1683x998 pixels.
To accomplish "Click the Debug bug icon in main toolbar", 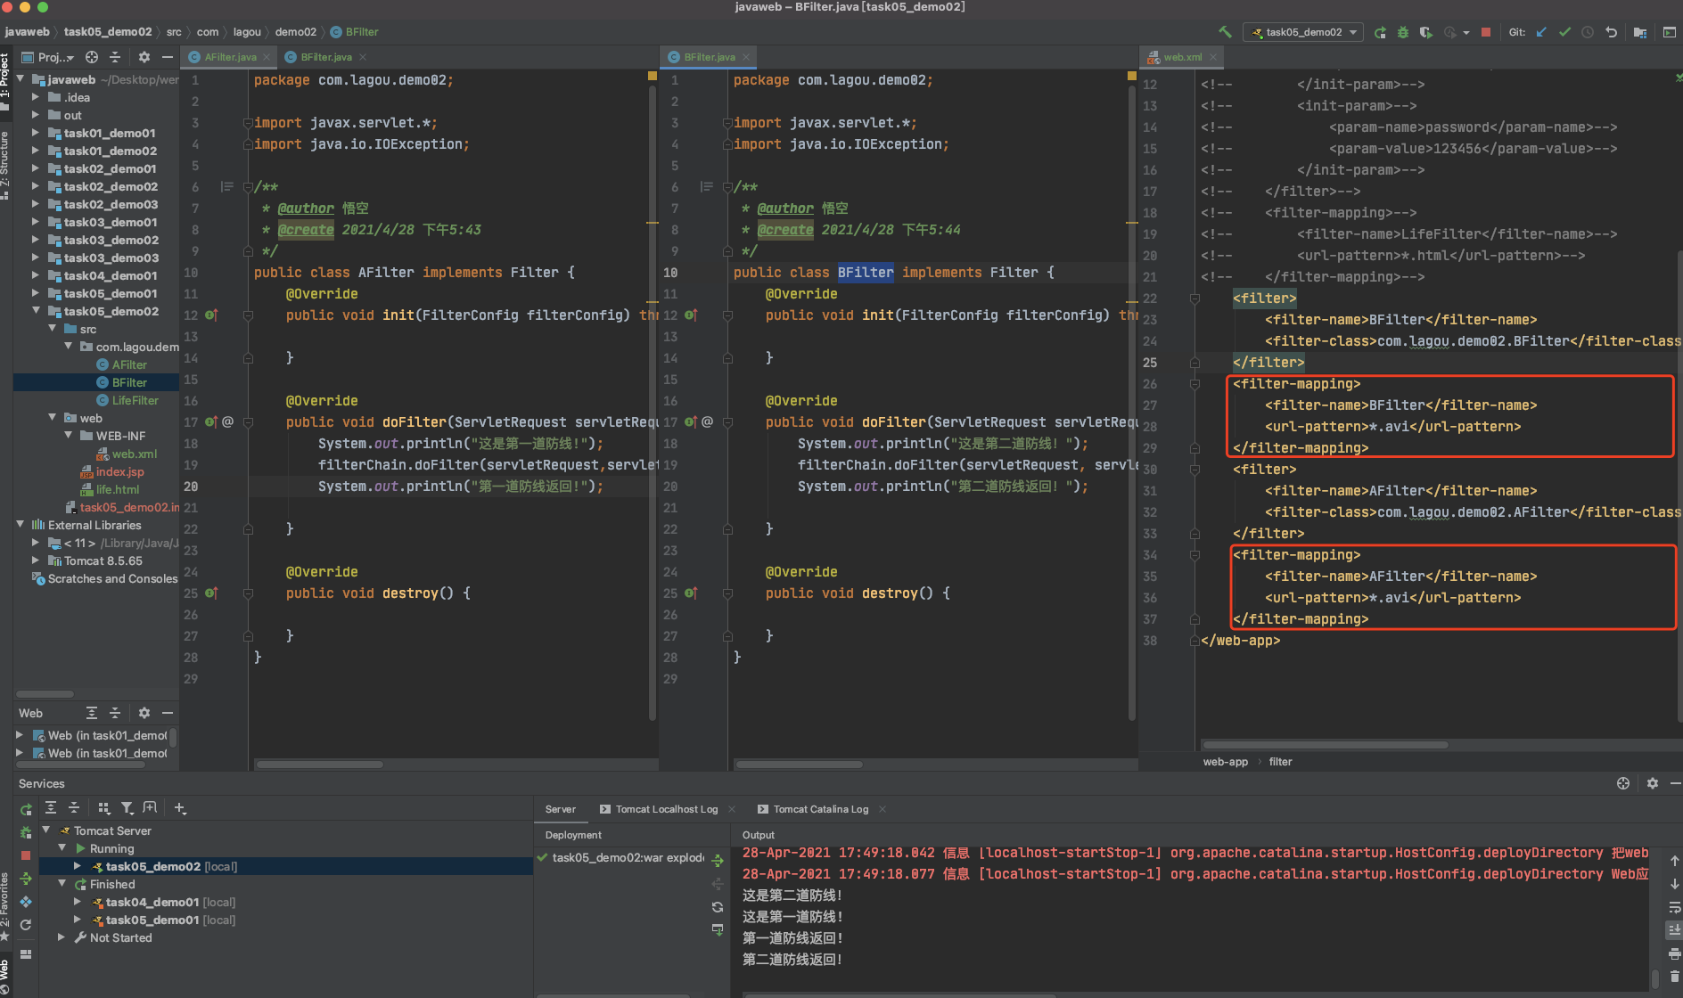I will pyautogui.click(x=1403, y=32).
